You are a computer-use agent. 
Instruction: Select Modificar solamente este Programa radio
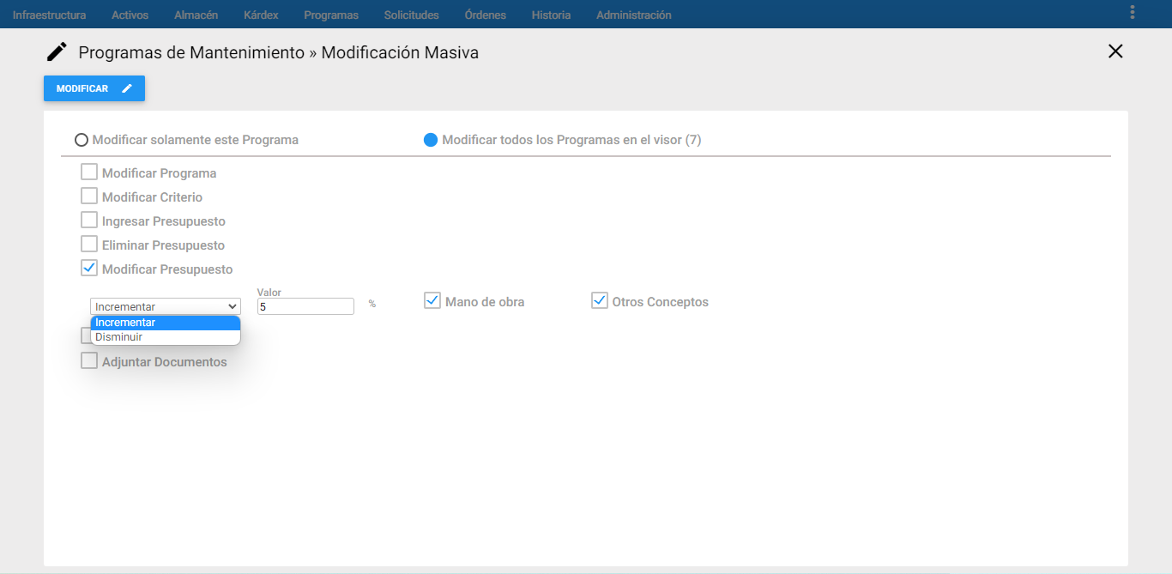tap(82, 140)
